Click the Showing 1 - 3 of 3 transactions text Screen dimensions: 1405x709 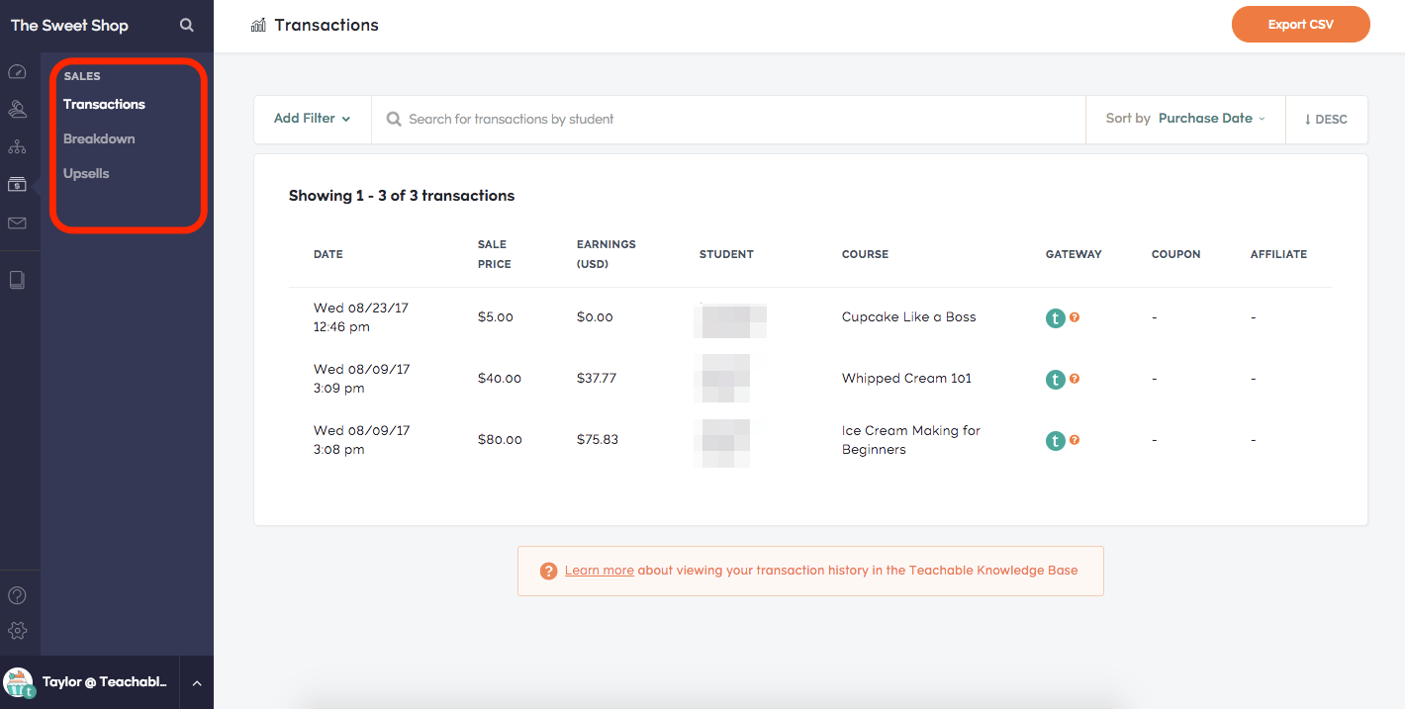(402, 196)
